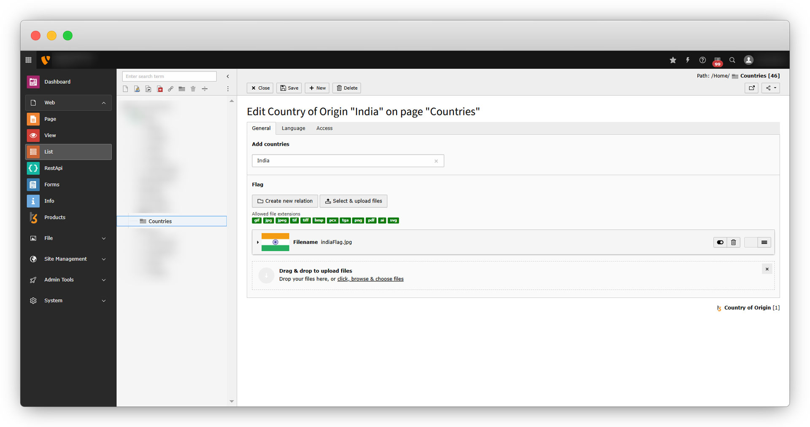Viewport: 810px width, 427px height.
Task: Open system information icon with 99 badge
Action: 717,61
